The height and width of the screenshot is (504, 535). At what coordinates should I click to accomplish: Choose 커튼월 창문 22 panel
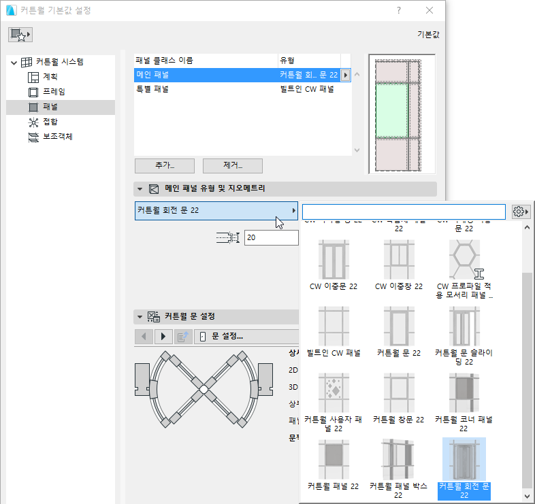399,398
